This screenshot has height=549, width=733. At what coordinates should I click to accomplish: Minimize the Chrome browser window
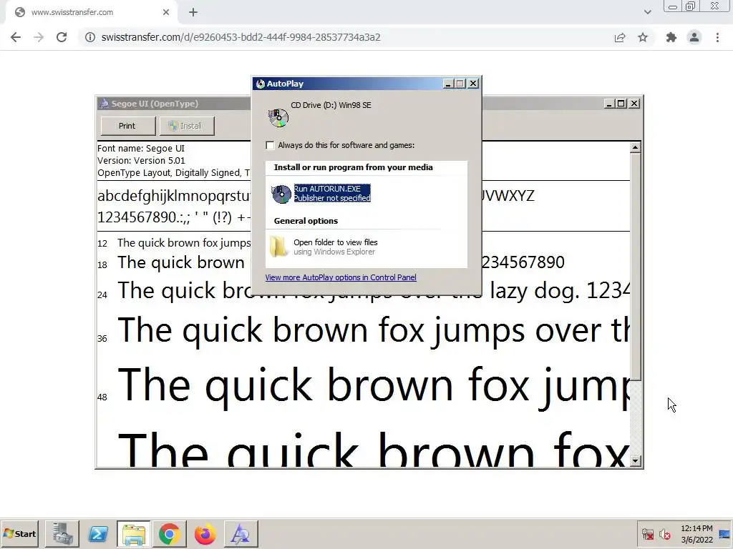(673, 6)
